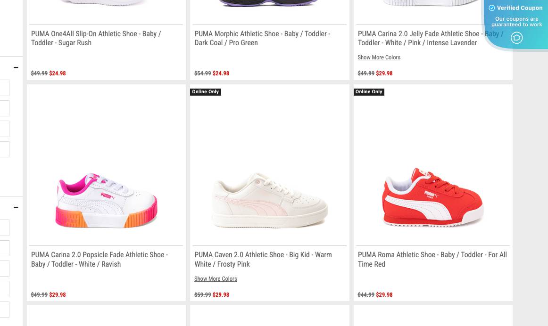548x326 pixels.
Task: Open Show More Colors for Carina 2.0 Jelly Fade
Action: (x=379, y=57)
